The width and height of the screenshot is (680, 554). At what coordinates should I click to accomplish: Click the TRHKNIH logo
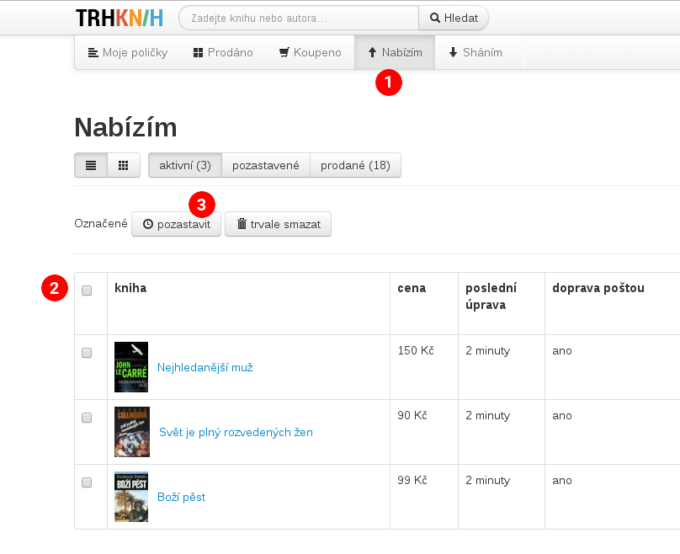point(119,18)
